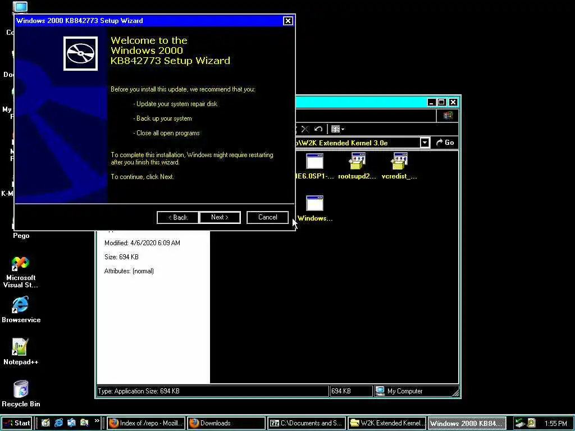Minimize the W2K Extended Kernel Explorer window
The image size is (575, 431).
click(432, 102)
